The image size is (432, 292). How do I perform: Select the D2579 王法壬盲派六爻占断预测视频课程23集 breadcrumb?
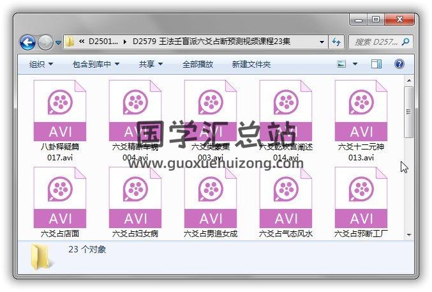(211, 42)
